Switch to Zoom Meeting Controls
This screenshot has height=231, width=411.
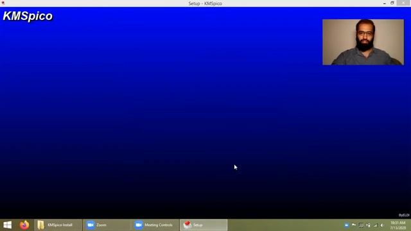(x=155, y=225)
